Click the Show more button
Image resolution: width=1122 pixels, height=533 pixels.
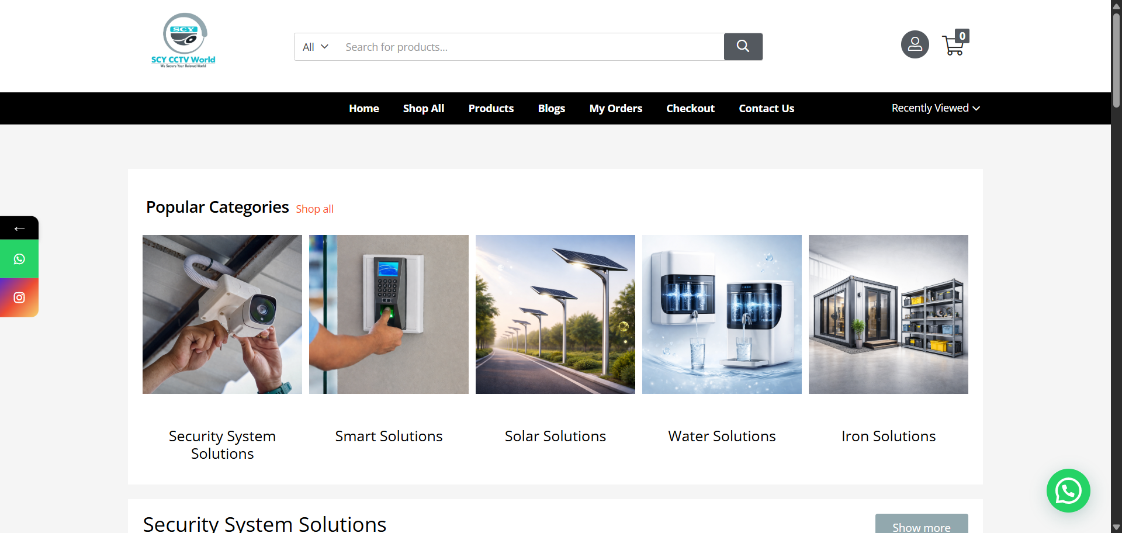pos(922,524)
